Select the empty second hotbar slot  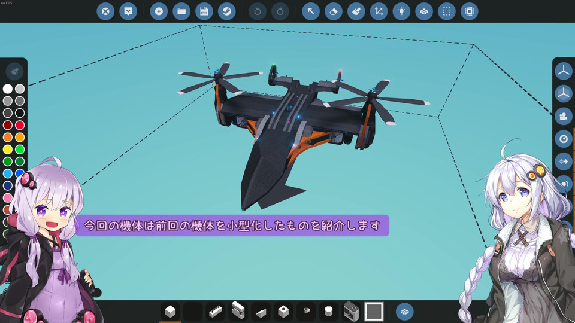coord(193,312)
